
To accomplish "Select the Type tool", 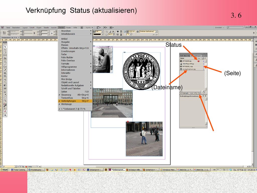I will tap(5, 62).
